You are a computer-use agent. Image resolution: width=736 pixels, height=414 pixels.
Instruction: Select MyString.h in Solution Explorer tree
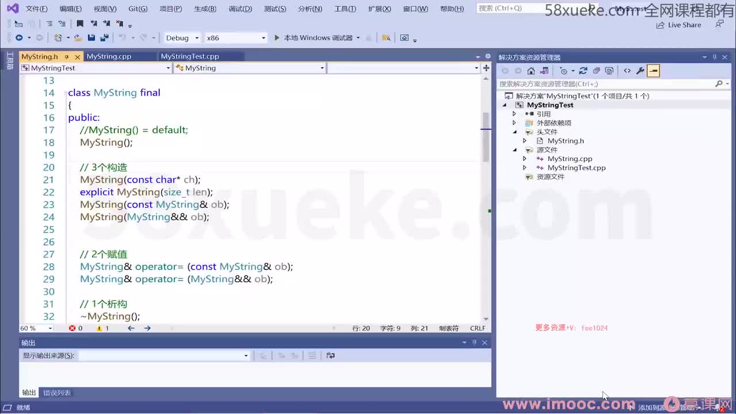tap(565, 141)
